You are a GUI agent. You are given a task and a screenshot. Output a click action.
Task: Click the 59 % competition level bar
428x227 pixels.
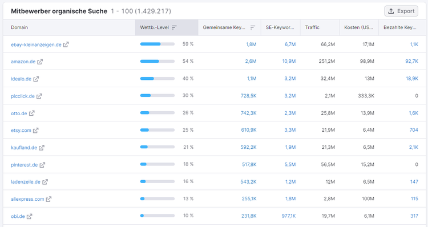click(x=158, y=44)
